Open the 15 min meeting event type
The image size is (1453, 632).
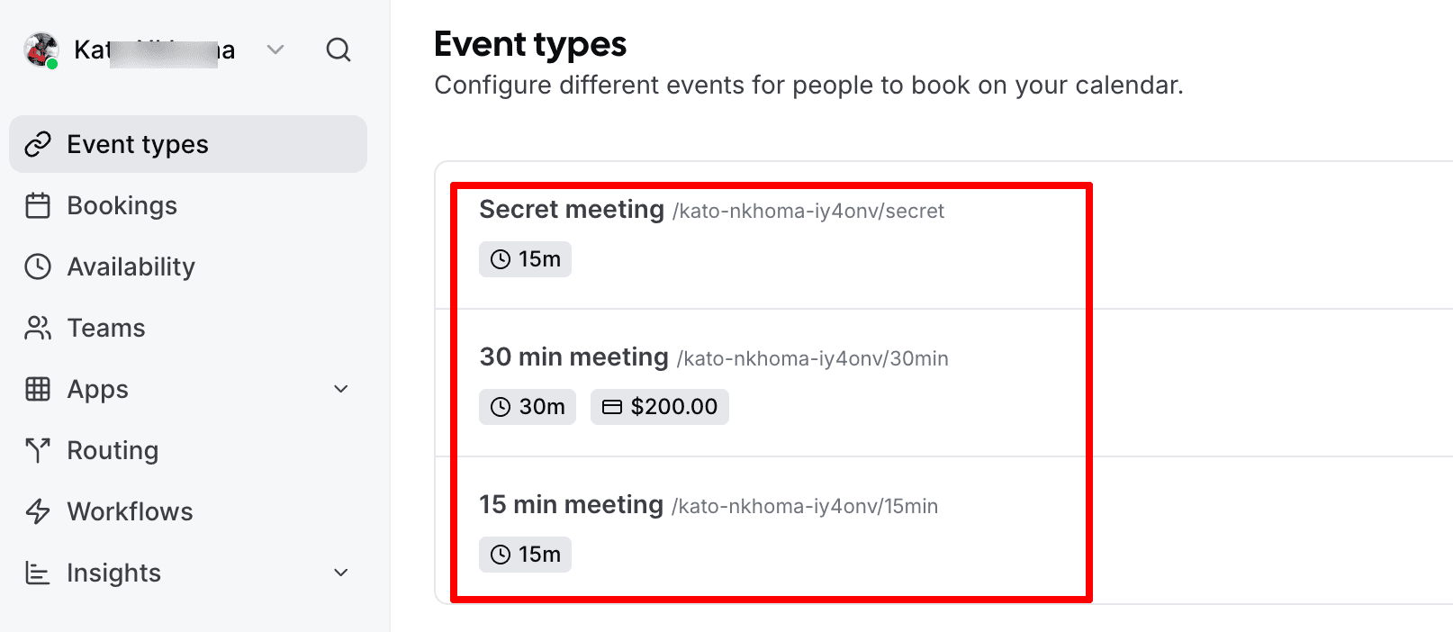572,504
